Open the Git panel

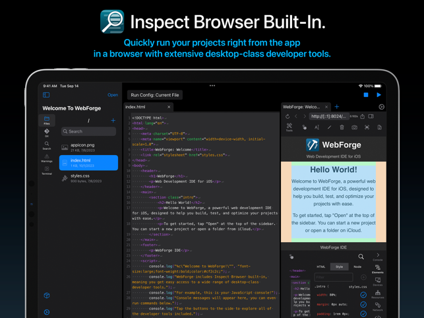(x=47, y=133)
